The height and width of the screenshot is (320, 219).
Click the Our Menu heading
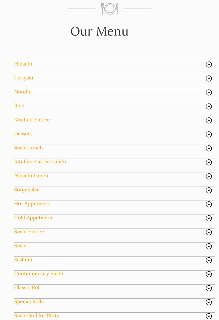coord(100,31)
